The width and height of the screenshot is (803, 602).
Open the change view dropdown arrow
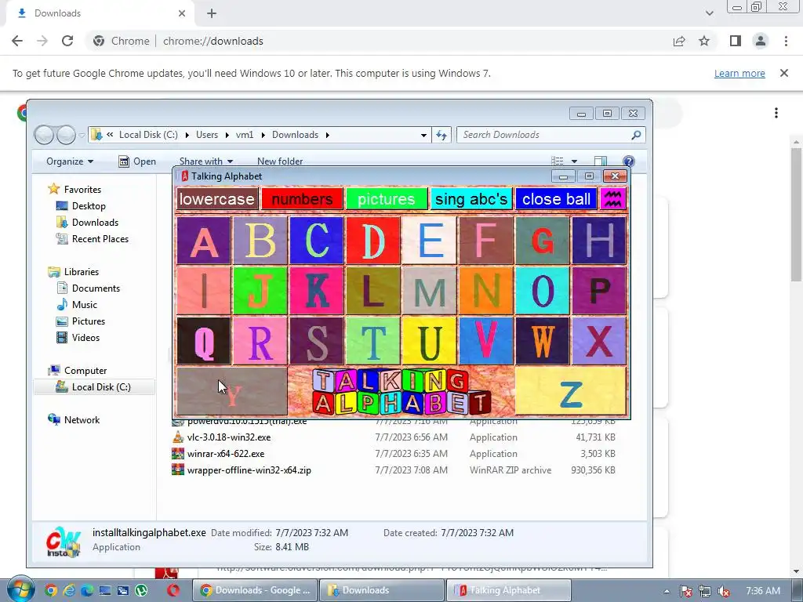(x=574, y=161)
